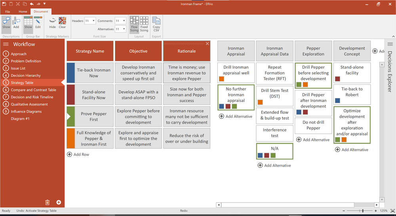Screen dimensions: 396x216
Task: Open Decision and Risk Timeline step
Action: pos(32,97)
